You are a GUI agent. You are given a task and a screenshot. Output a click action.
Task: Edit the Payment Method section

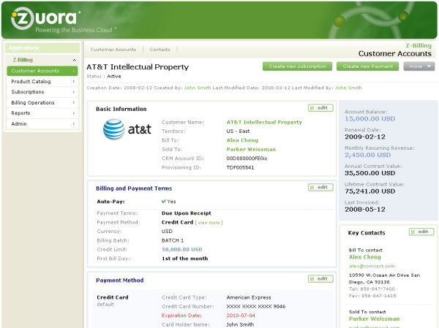[x=320, y=279]
